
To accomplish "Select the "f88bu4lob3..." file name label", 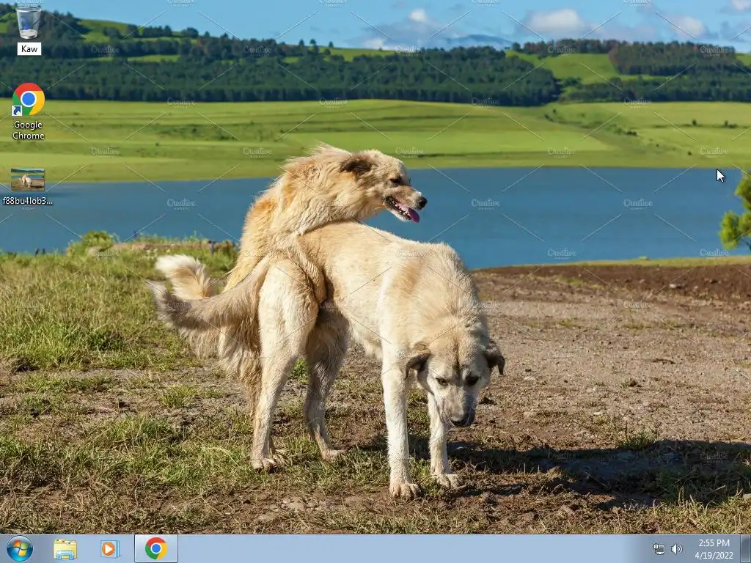I will point(28,201).
